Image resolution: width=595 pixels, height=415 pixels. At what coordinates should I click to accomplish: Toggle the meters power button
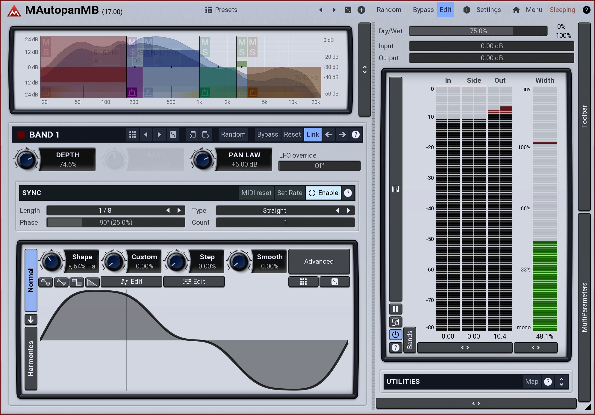pyautogui.click(x=395, y=334)
